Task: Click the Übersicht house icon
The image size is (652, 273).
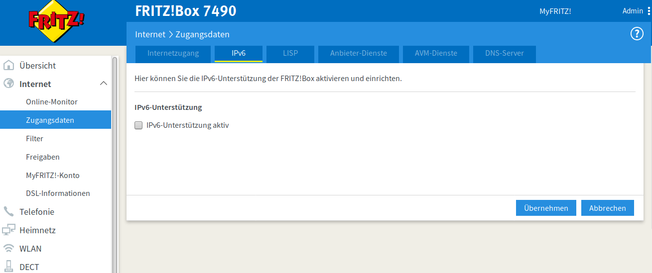Action: click(x=8, y=65)
